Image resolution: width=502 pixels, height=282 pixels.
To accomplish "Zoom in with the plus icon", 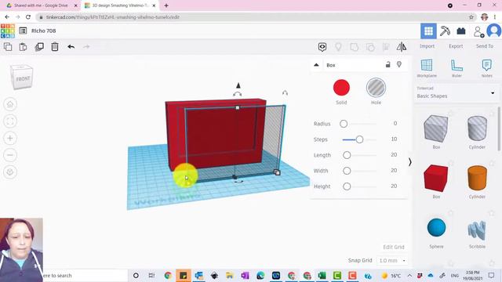I will (10, 138).
